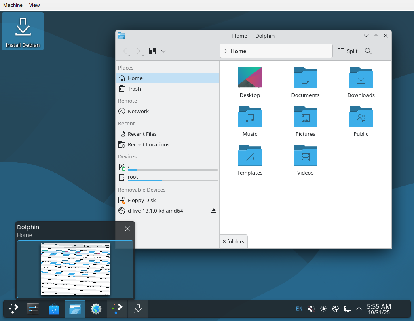Toggle EN keyboard layout indicator
The height and width of the screenshot is (321, 414).
pos(299,309)
